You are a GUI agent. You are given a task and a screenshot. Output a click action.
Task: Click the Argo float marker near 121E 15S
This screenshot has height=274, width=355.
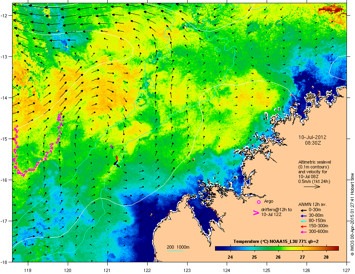[112, 147]
